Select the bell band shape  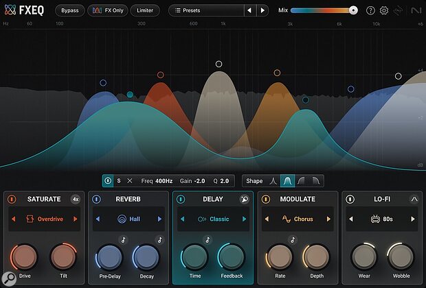tap(287, 181)
